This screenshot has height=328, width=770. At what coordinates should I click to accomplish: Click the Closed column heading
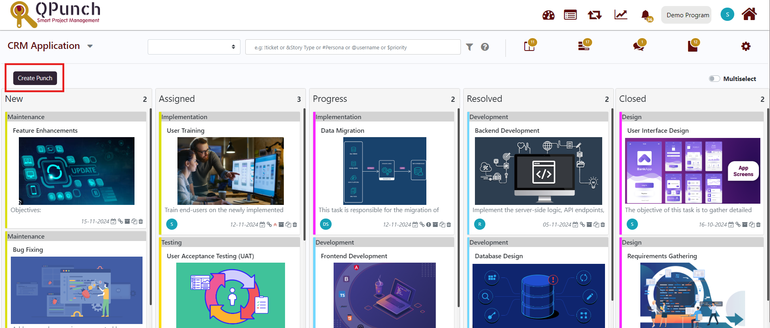tap(633, 99)
